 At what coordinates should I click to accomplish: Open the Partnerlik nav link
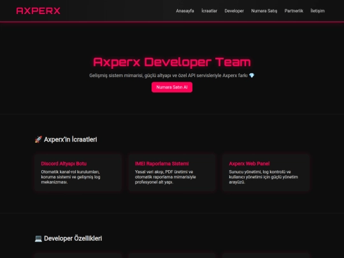pyautogui.click(x=294, y=11)
